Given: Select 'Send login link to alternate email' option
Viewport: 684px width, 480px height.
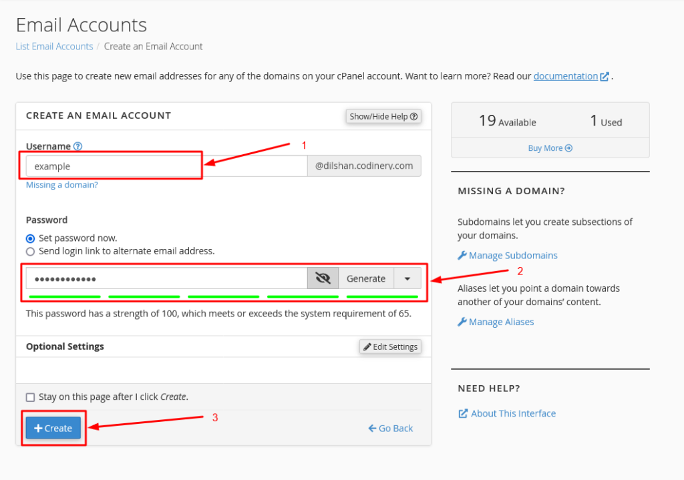Looking at the screenshot, I should (30, 252).
